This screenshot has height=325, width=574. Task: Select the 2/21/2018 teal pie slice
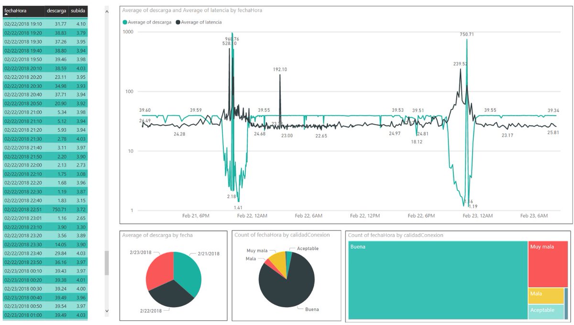(x=187, y=272)
